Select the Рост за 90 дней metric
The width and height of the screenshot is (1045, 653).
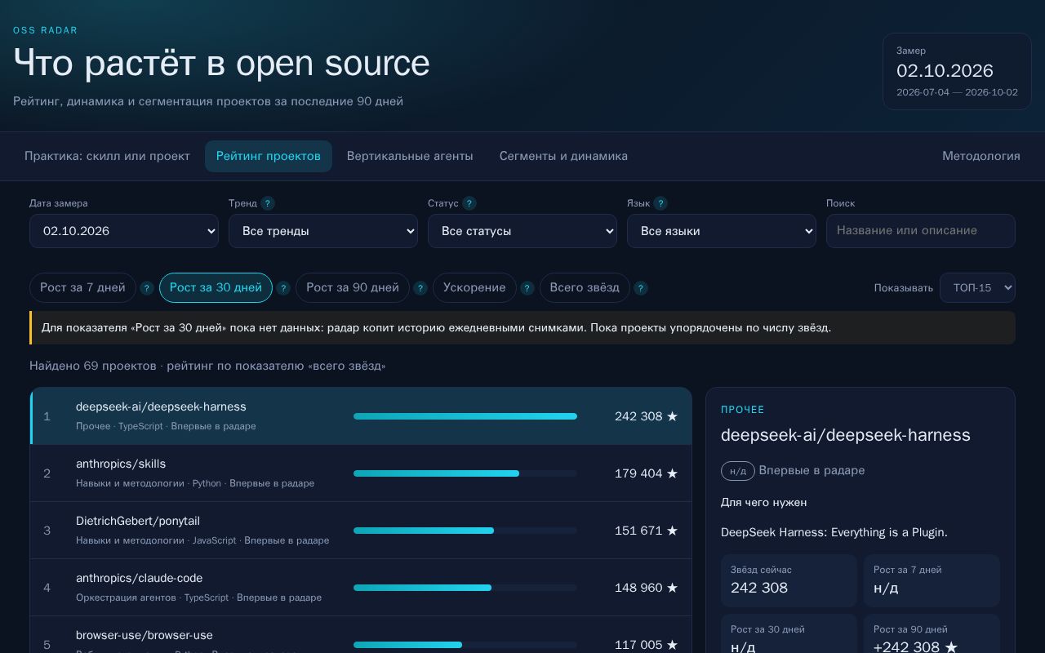pos(353,287)
